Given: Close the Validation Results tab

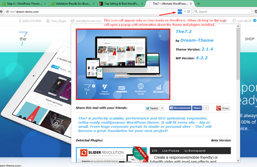Looking at the screenshot, I should click(94, 4).
